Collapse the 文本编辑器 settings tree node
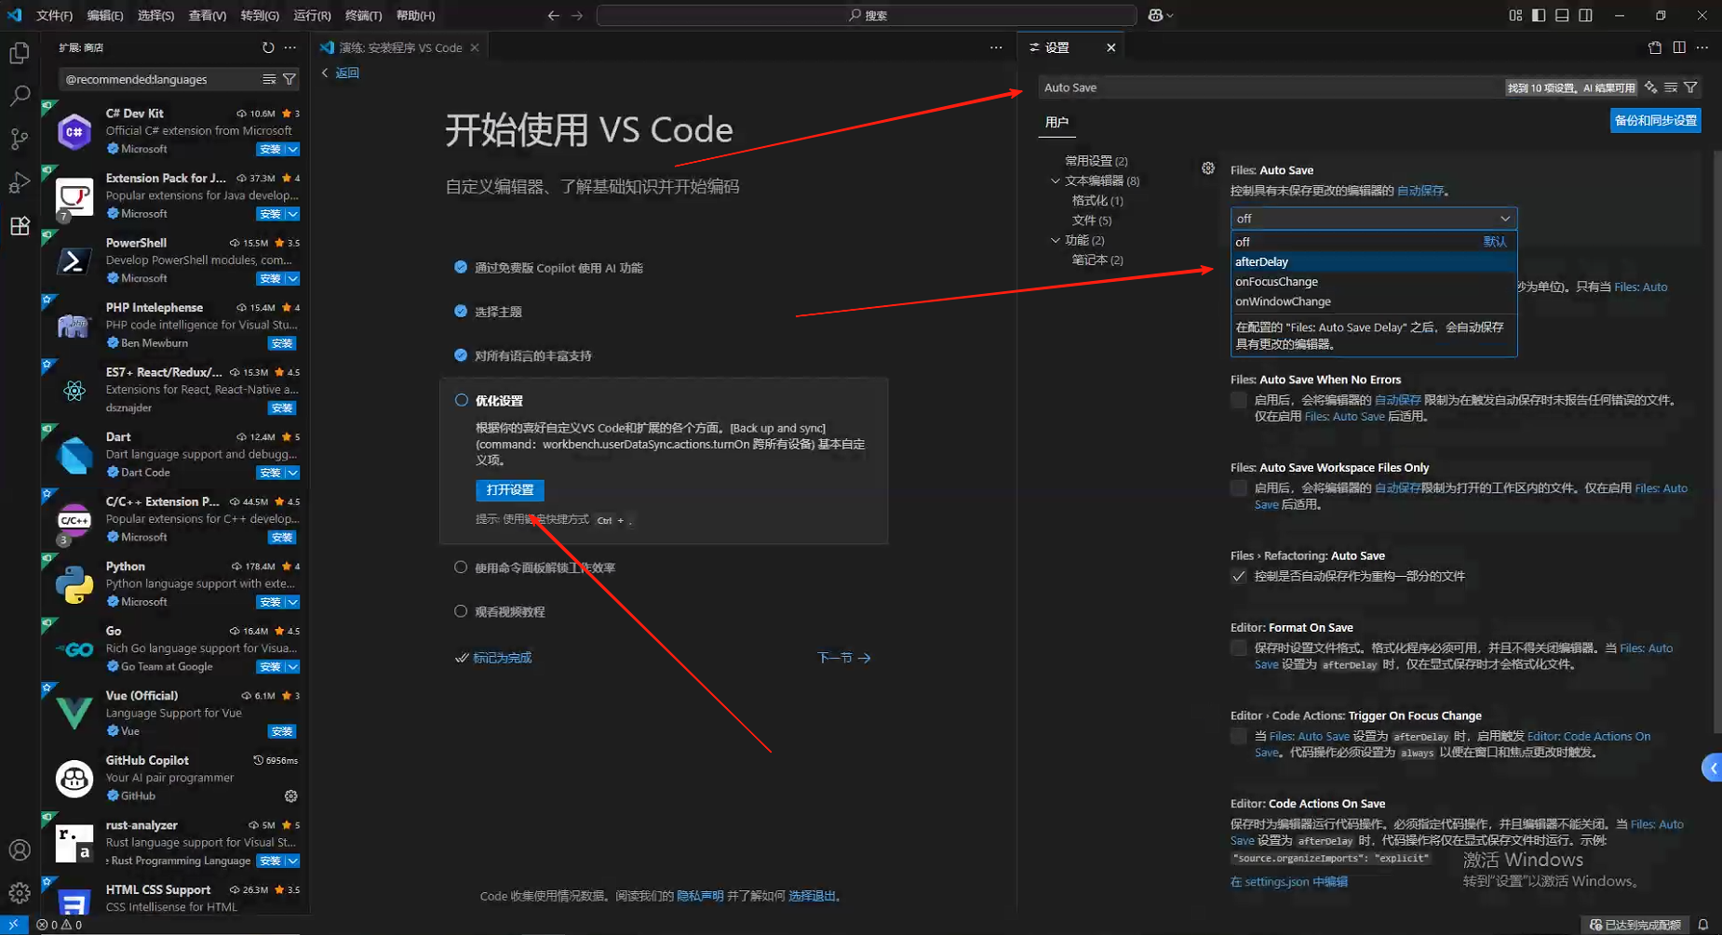The image size is (1722, 935). point(1056,180)
